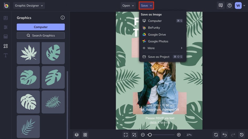
Task: Expand the More submenu
Action: [163, 48]
